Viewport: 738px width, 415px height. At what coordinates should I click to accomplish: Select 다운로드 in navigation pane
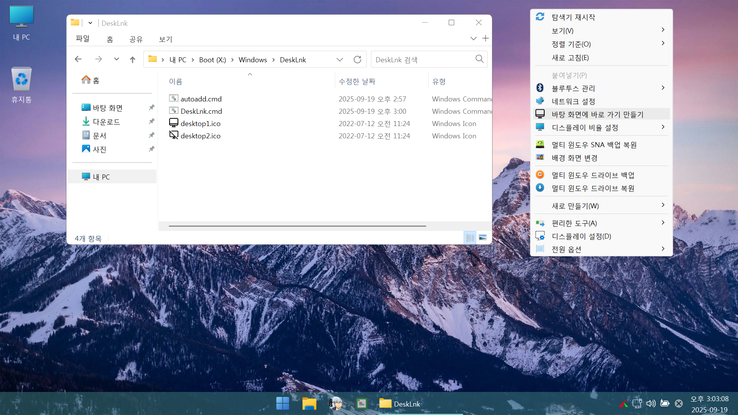coord(106,122)
